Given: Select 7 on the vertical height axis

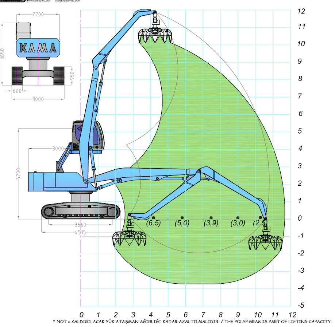Looking at the screenshot, I should (300, 96).
